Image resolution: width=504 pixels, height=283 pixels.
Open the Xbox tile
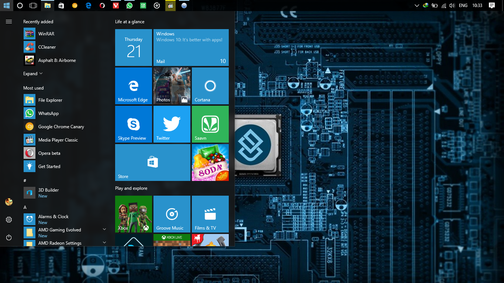(134, 214)
